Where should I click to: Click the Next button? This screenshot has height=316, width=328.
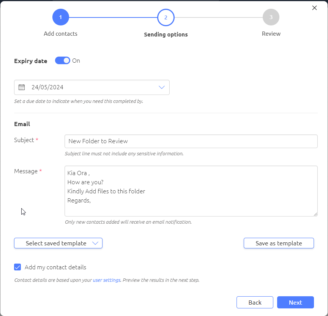click(295, 302)
